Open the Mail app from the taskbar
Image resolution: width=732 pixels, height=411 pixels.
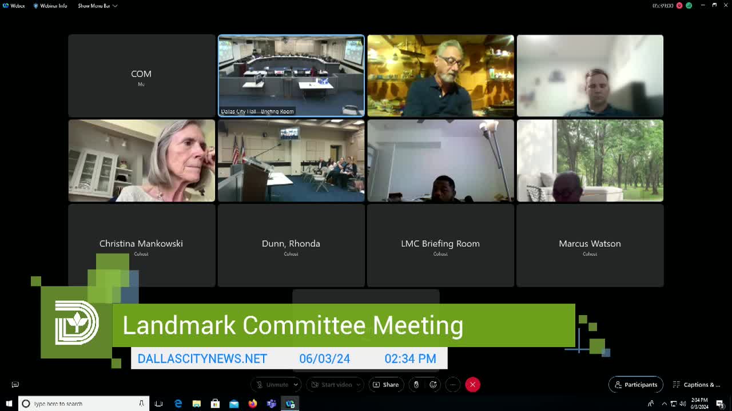click(x=234, y=404)
